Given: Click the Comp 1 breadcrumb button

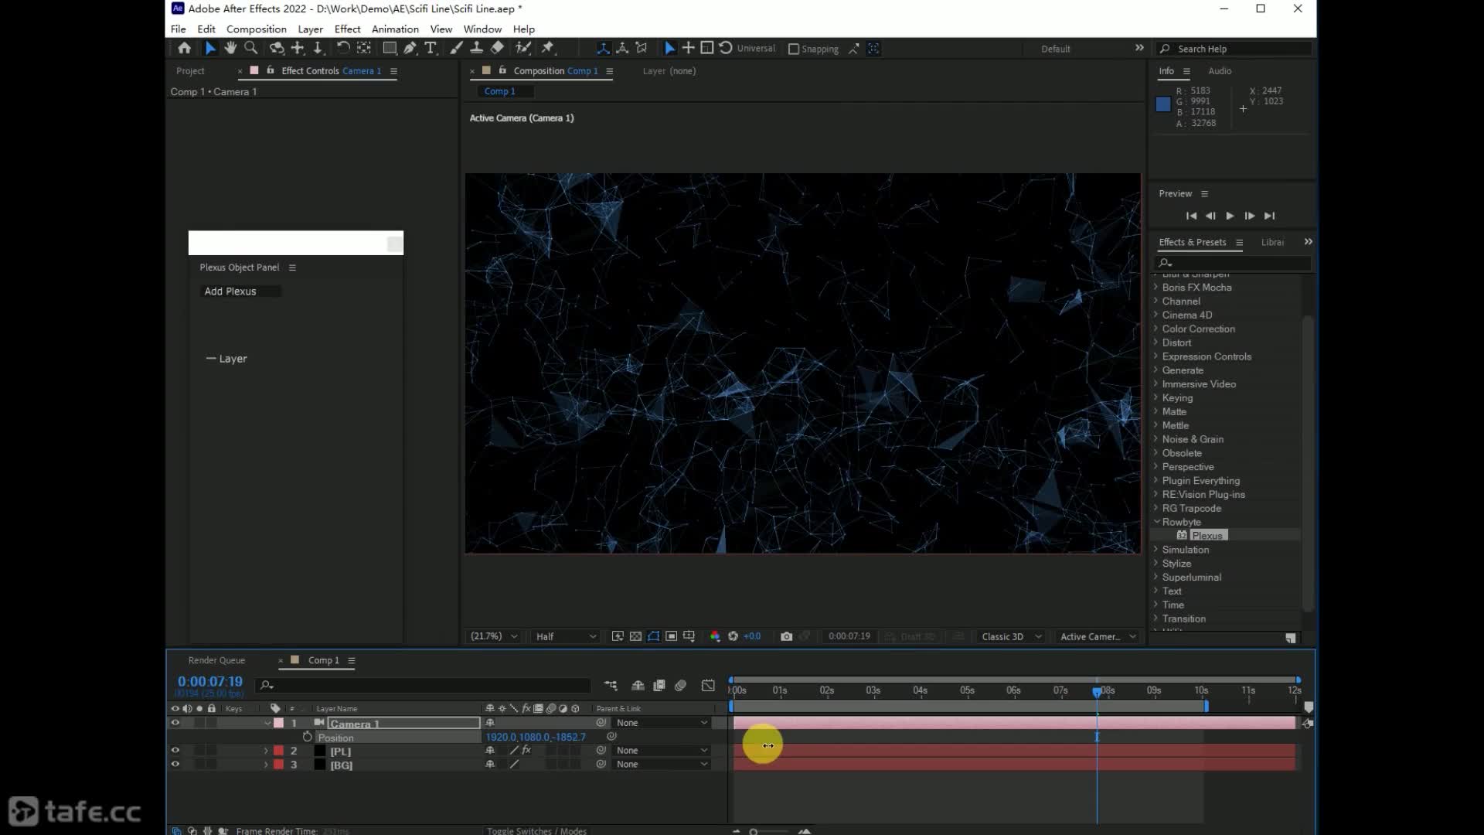Looking at the screenshot, I should pyautogui.click(x=505, y=91).
